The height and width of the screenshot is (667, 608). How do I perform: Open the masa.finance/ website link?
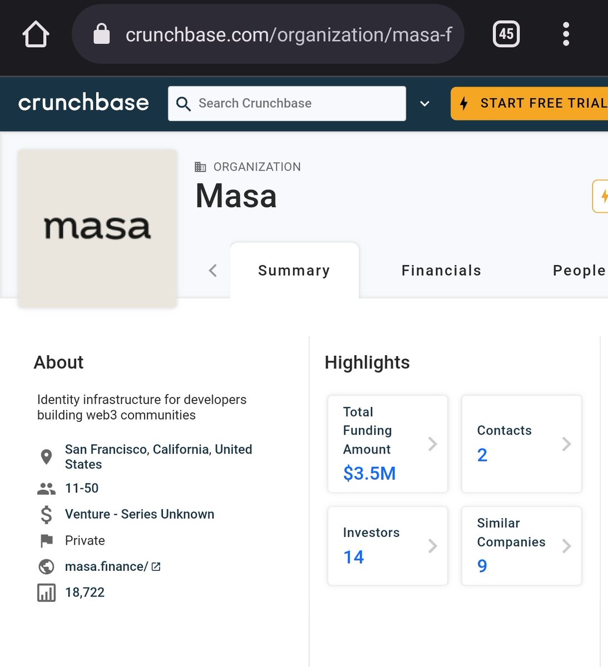pyautogui.click(x=106, y=566)
